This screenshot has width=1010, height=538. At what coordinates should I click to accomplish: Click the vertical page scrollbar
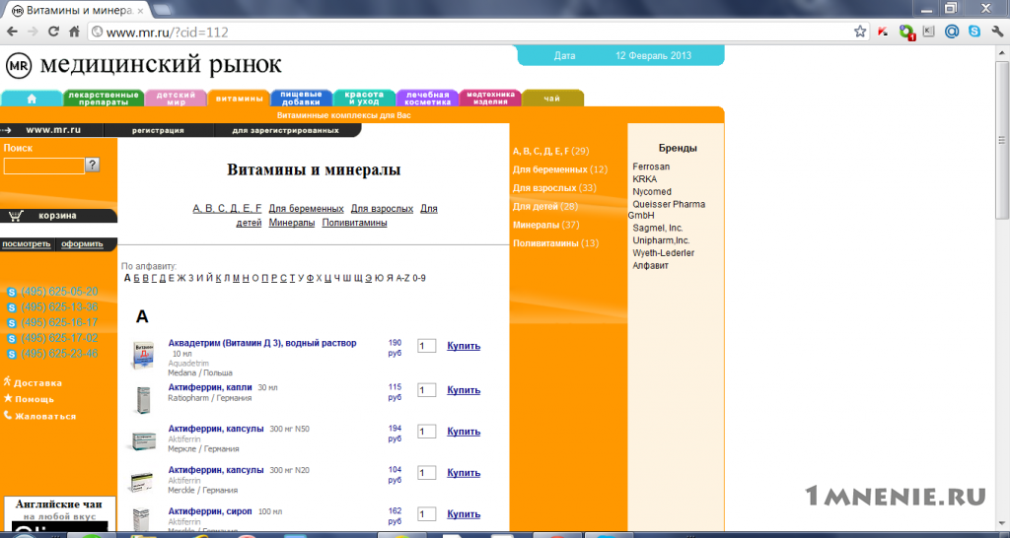1002,140
